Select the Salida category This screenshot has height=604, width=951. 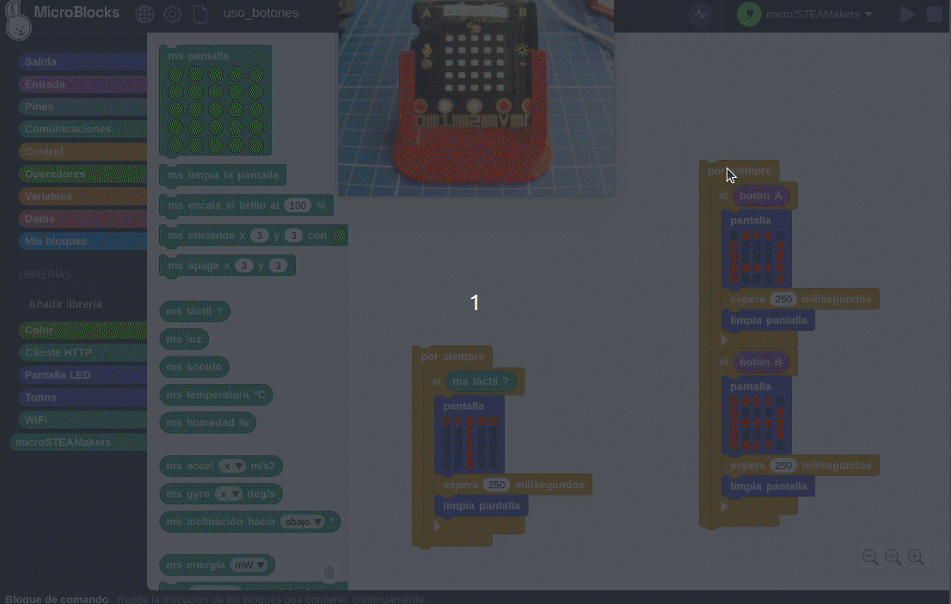pos(83,62)
